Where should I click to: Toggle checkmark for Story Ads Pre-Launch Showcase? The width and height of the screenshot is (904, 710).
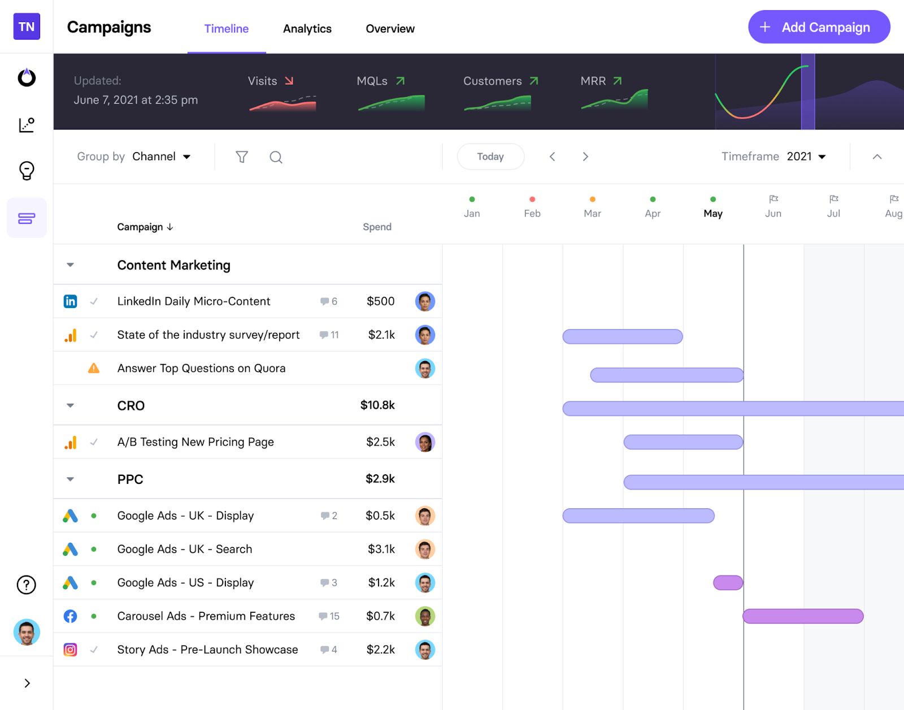[94, 650]
